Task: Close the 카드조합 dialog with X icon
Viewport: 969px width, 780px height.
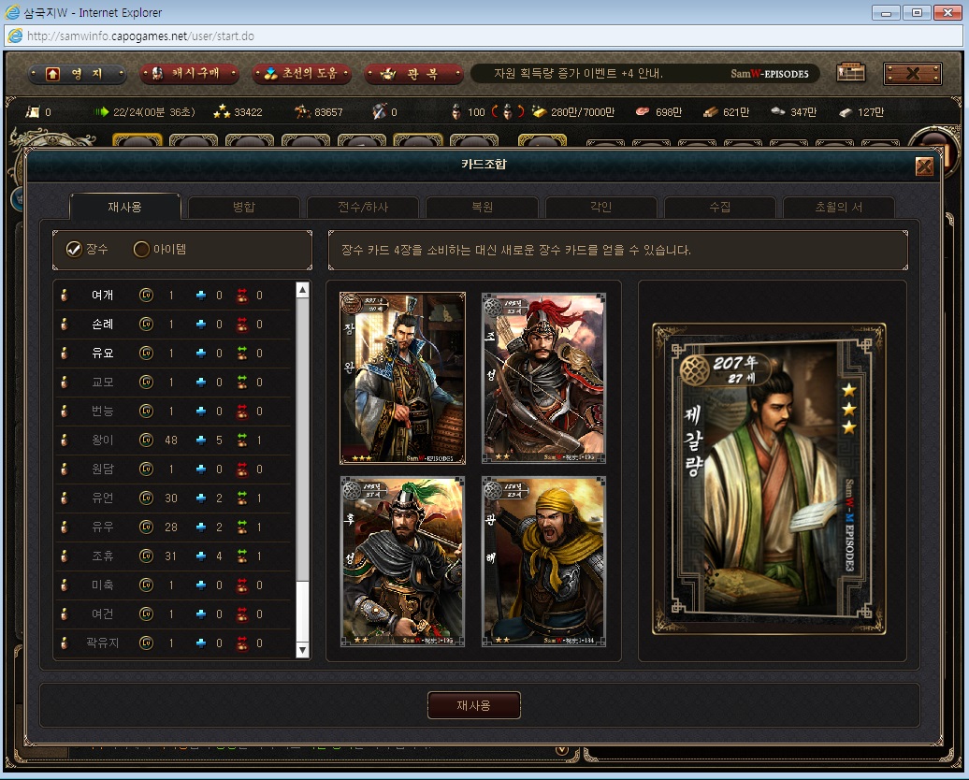Action: pos(924,166)
